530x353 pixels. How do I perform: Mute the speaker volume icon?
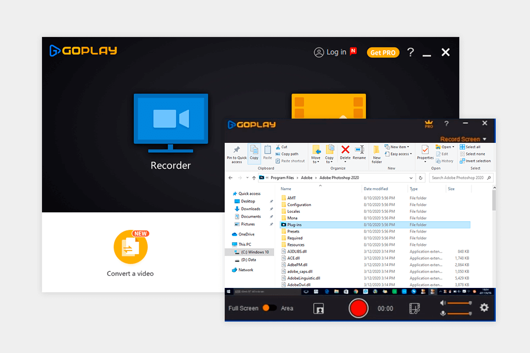point(443,303)
